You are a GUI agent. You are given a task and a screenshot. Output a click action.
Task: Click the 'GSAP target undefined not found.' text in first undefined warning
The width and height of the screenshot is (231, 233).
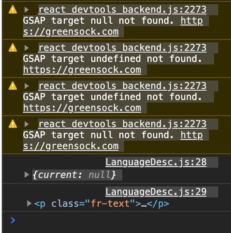coord(113,59)
